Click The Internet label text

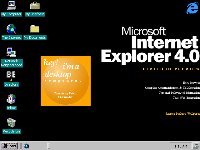coord(11,37)
